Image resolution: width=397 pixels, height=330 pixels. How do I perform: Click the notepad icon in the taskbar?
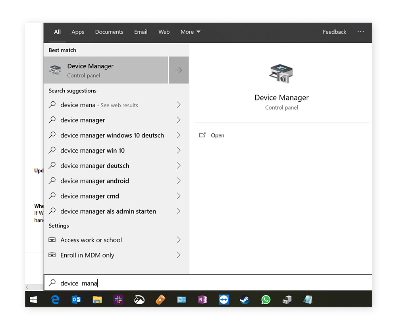coord(308,299)
